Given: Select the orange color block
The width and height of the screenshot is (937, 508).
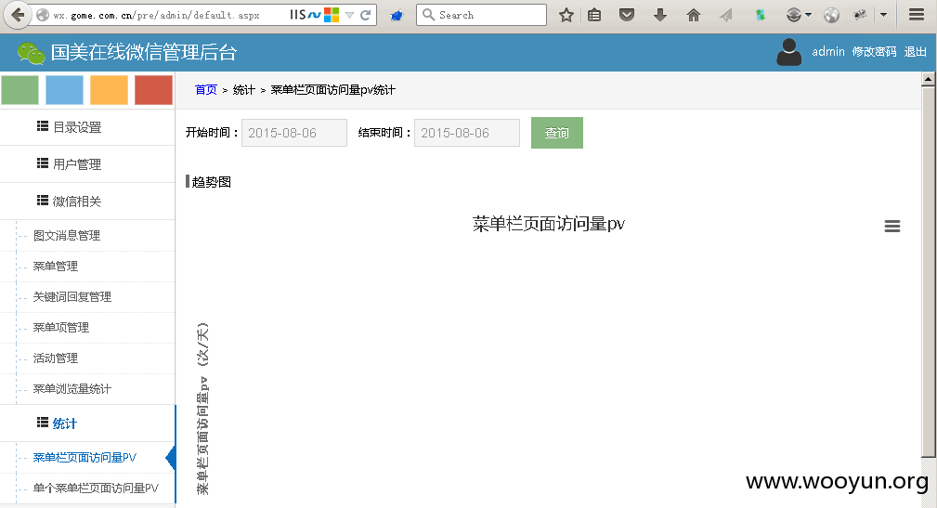Looking at the screenshot, I should (x=109, y=90).
